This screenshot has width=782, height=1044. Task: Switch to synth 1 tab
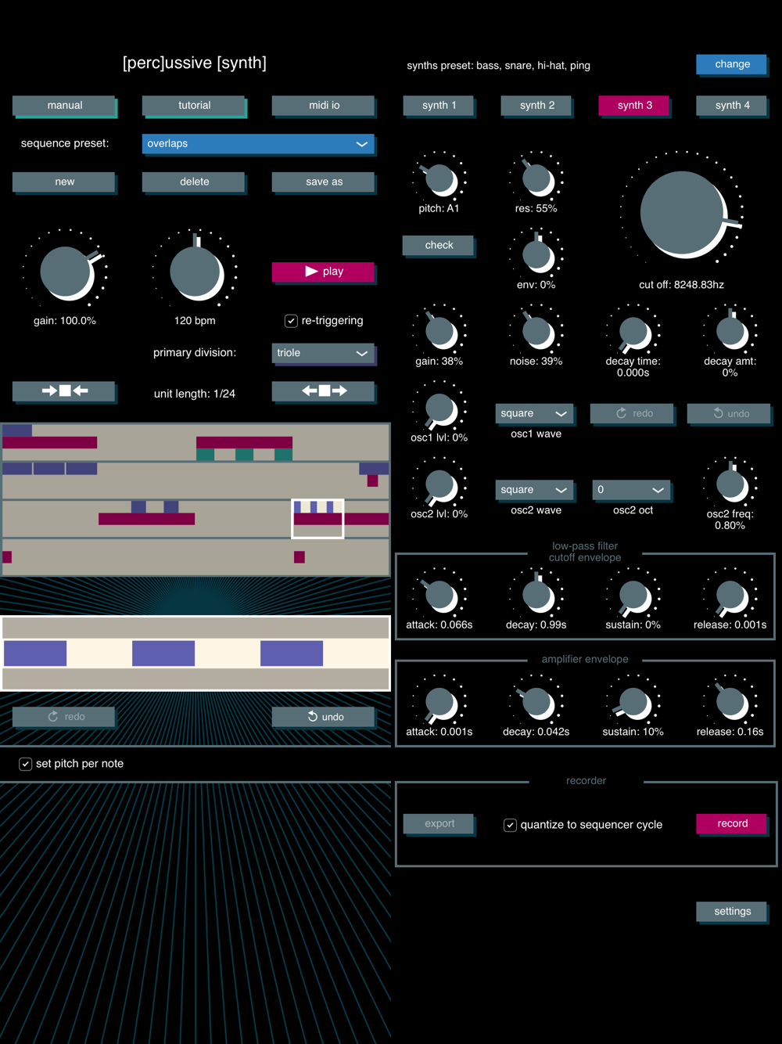(439, 106)
